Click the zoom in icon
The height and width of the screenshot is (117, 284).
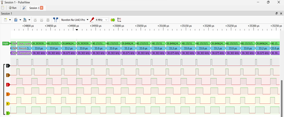pyautogui.click(x=35, y=20)
